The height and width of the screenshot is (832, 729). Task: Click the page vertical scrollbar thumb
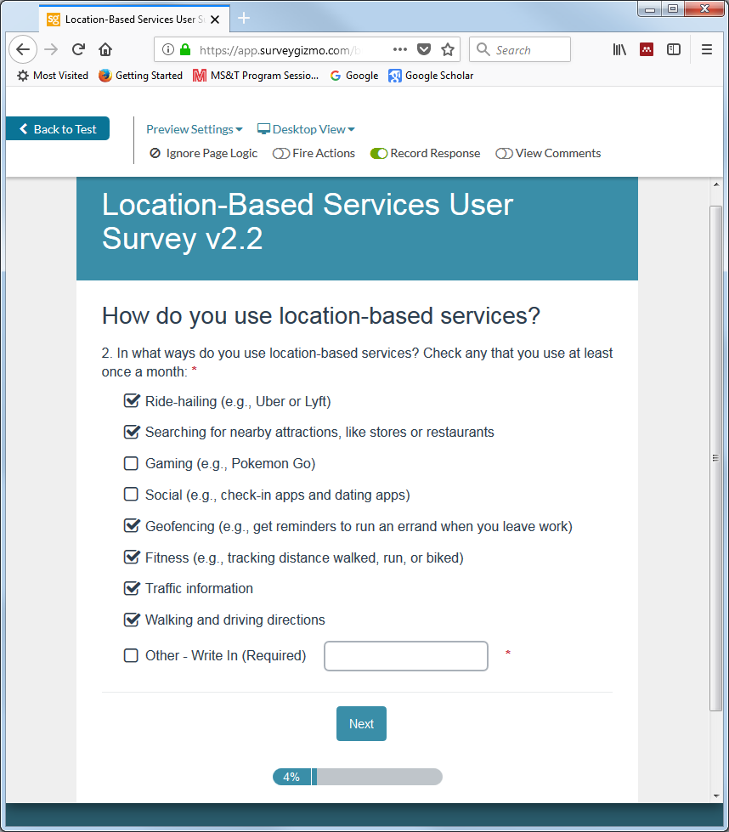(715, 458)
